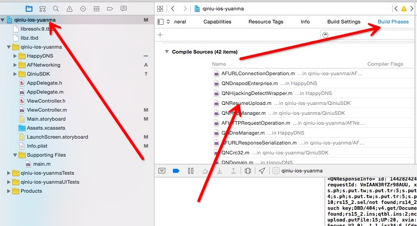Expand the HappyDNS folder

tap(15, 56)
